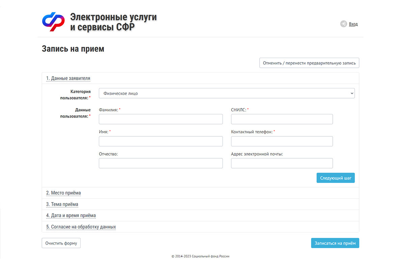This screenshot has width=405, height=270.
Task: Open the Вход login link
Action: point(353,24)
